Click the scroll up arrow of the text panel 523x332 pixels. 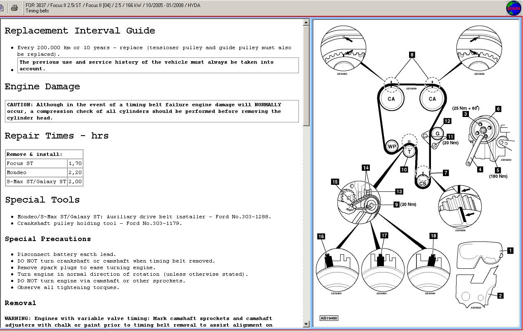[306, 23]
